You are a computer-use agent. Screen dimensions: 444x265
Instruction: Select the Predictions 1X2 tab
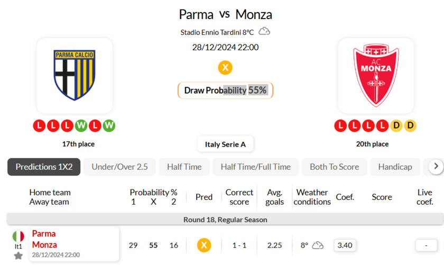pos(44,167)
